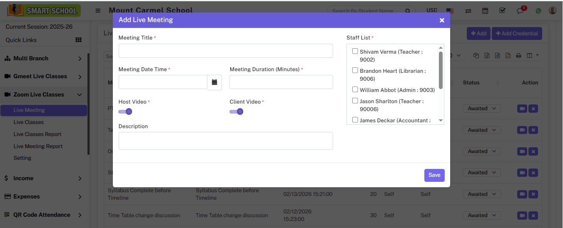Viewport: 563px width, 228px height.
Task: Open the calendar date picker icon
Action: 214,82
